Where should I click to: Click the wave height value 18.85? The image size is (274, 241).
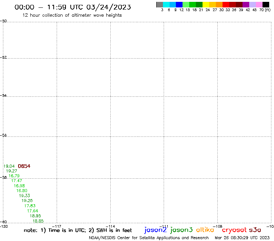click(x=38, y=221)
